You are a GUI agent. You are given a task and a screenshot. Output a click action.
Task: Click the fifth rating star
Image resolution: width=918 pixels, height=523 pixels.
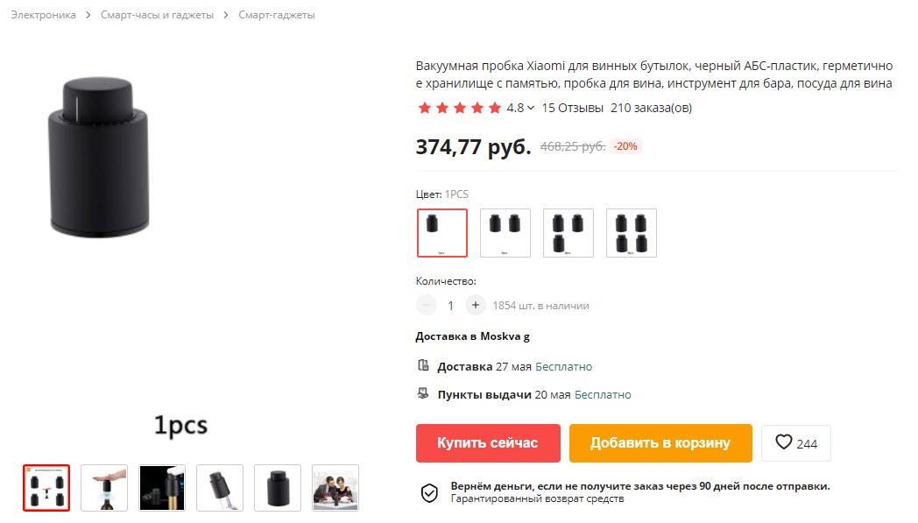(x=495, y=108)
